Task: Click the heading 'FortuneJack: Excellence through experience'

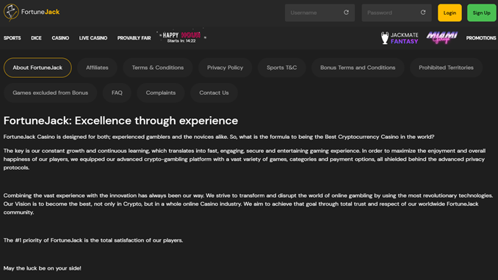Action: point(120,121)
